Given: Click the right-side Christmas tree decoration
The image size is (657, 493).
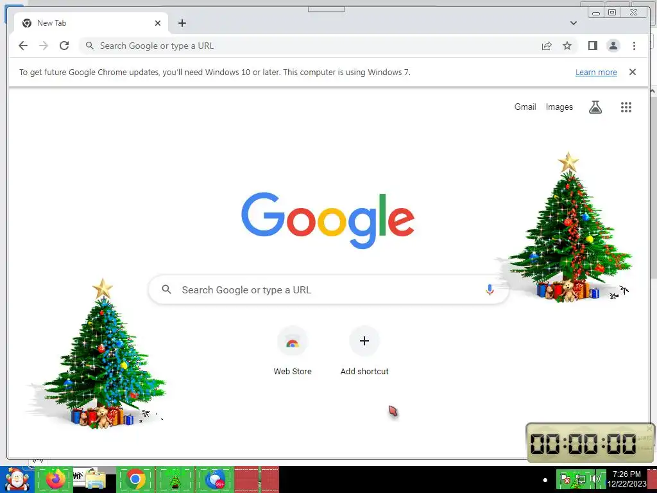Looking at the screenshot, I should click(567, 229).
